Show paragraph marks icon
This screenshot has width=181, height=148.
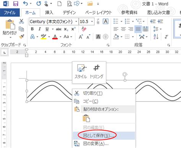pyautogui.click(x=166, y=37)
